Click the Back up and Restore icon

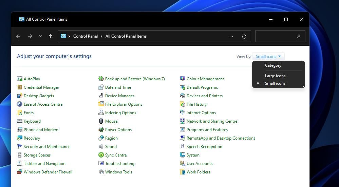tap(101, 79)
